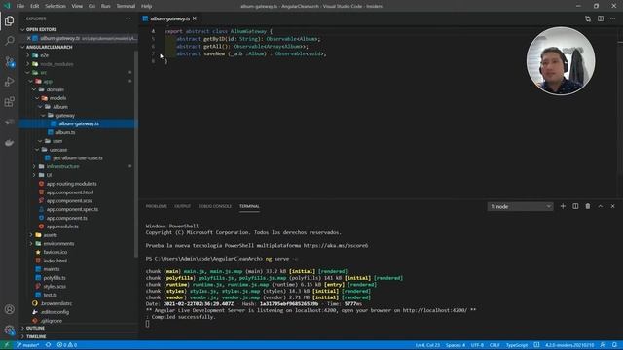Viewport: 623px width, 350px height.
Task: Split the terminal panel
Action: pyautogui.click(x=575, y=206)
